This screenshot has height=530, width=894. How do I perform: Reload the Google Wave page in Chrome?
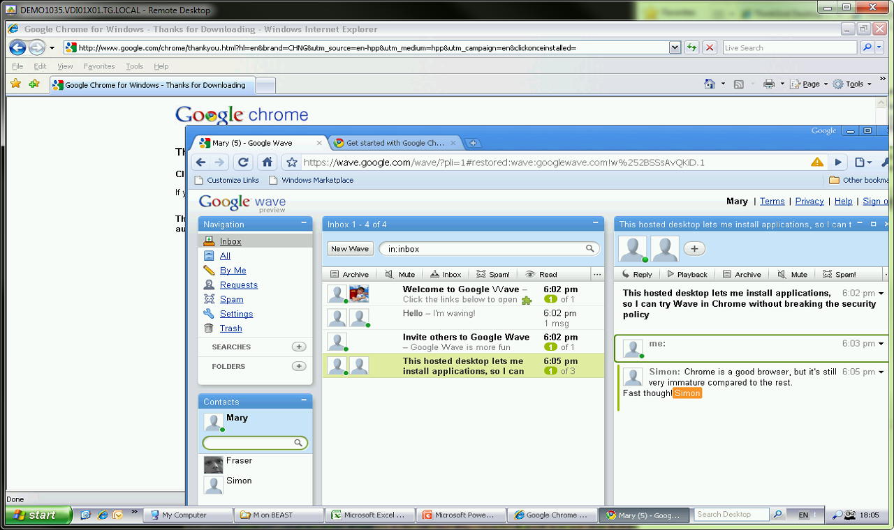(x=243, y=162)
